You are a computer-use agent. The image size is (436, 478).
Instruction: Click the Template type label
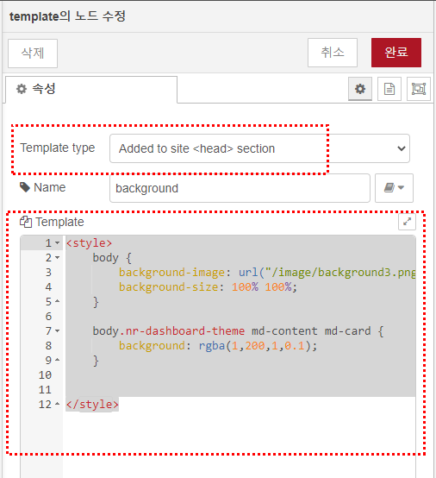(x=58, y=148)
